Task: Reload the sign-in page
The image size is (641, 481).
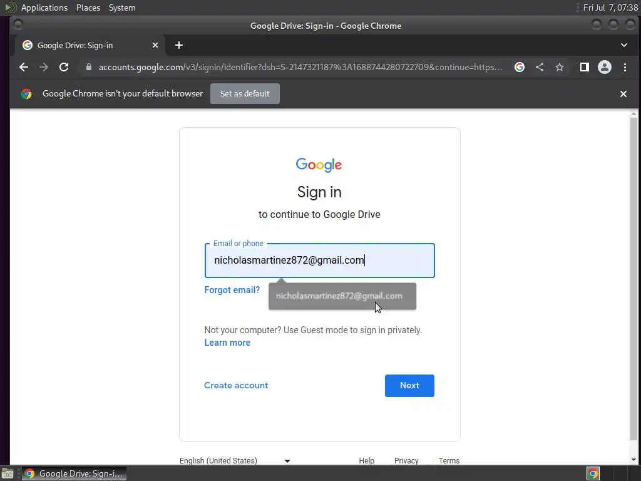Action: point(64,68)
